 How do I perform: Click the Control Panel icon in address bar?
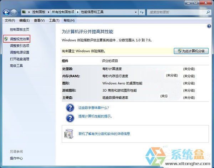[x=24, y=12]
